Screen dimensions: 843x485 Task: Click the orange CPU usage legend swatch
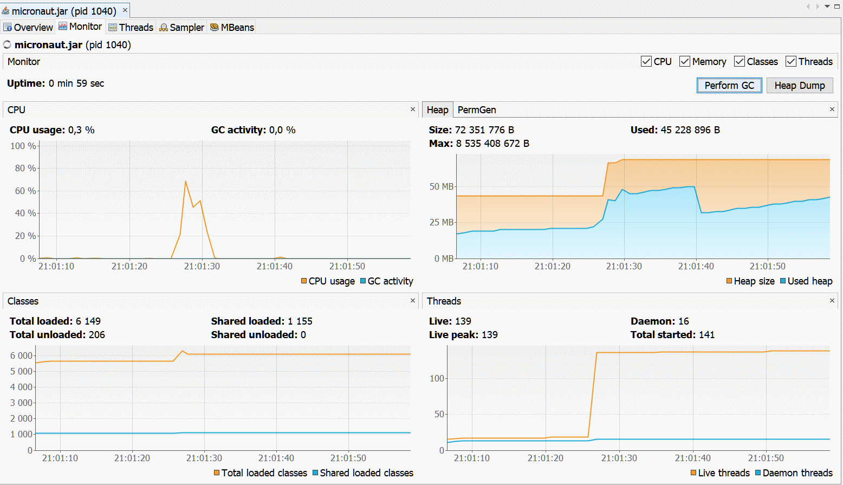(304, 281)
